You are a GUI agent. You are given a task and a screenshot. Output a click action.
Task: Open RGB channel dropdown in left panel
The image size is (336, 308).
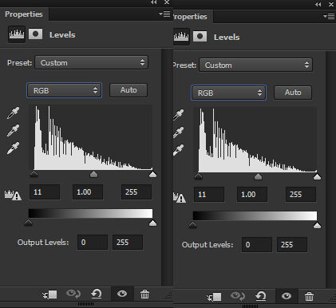[x=64, y=90]
